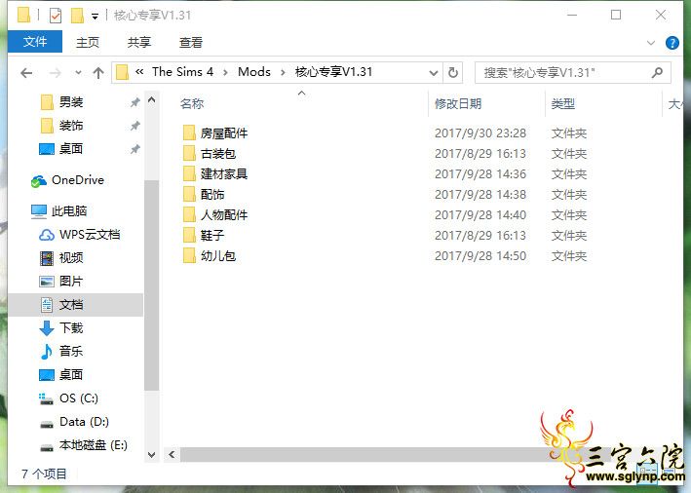Open pinned 桌面 in quick access
691x493 pixels.
(71, 148)
